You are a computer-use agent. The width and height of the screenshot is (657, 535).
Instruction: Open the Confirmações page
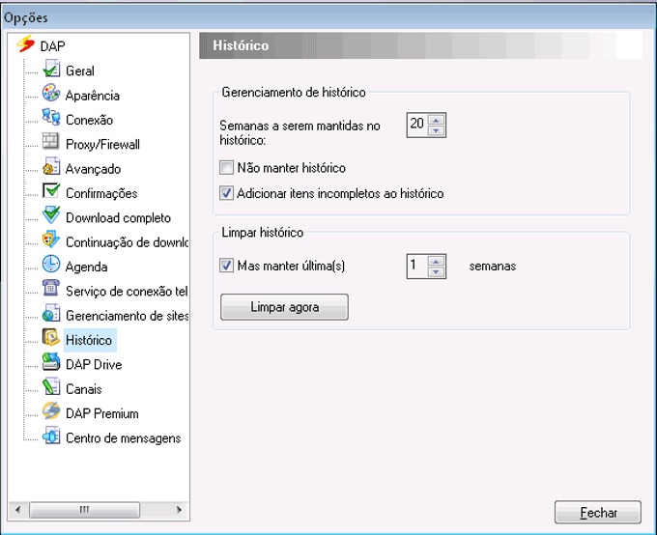click(x=101, y=193)
